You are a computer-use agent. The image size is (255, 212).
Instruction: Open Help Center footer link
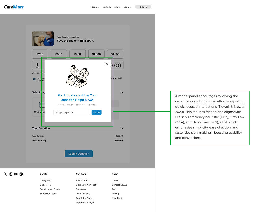coord(118,198)
